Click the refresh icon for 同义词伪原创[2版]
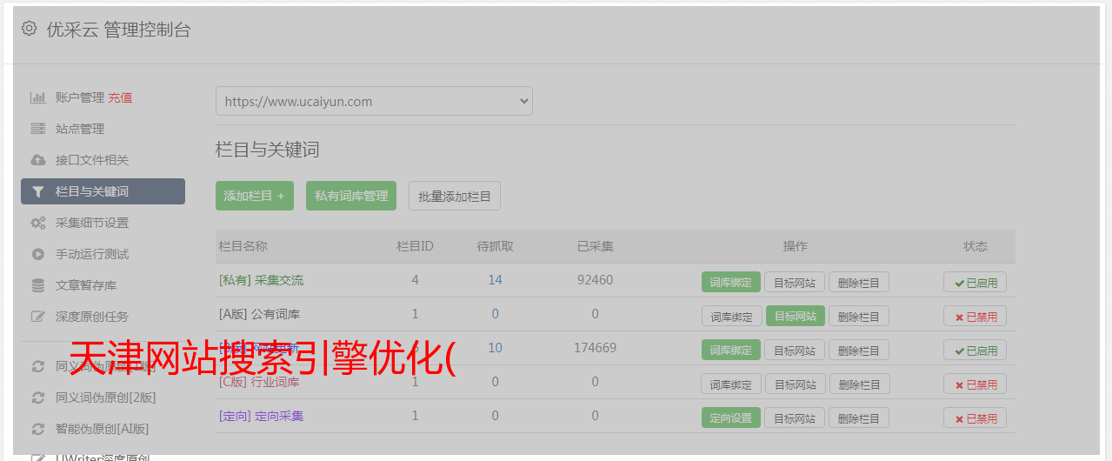 click(x=37, y=398)
